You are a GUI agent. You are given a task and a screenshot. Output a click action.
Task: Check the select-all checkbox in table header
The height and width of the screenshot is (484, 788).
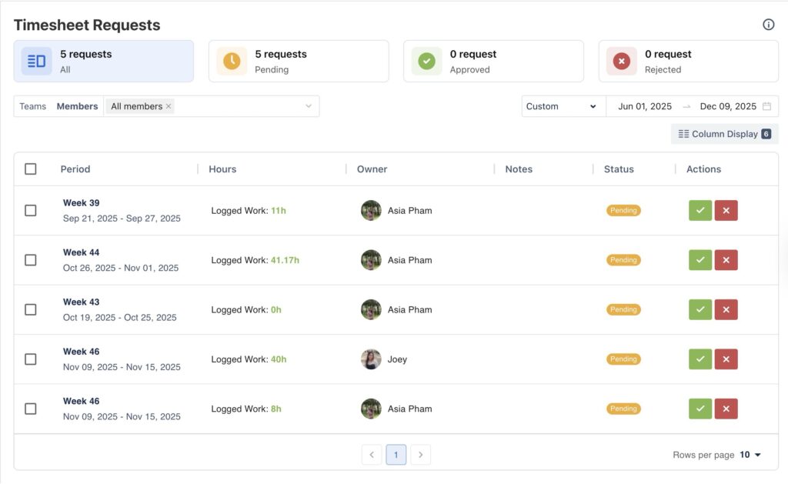point(31,169)
